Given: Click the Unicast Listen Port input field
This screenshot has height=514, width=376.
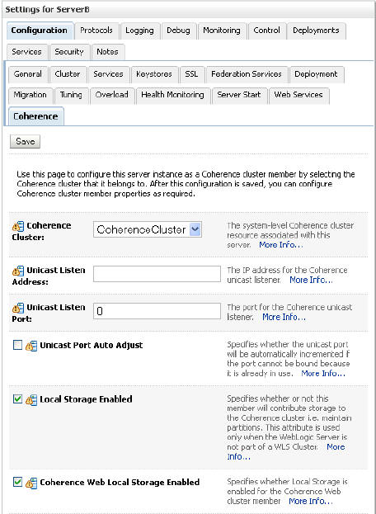Looking at the screenshot, I should [x=157, y=311].
